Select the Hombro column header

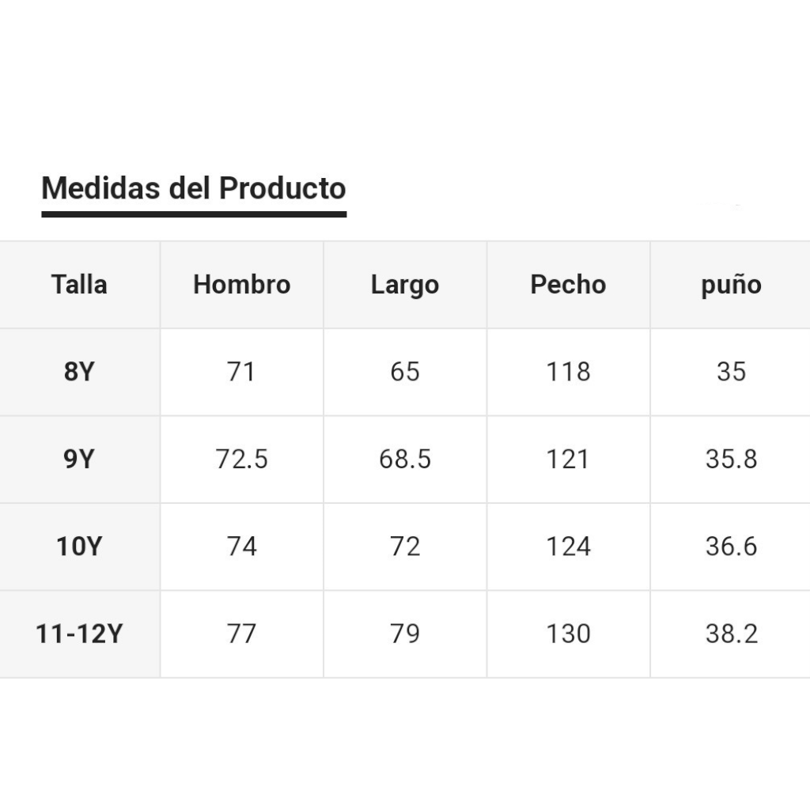[x=242, y=285]
